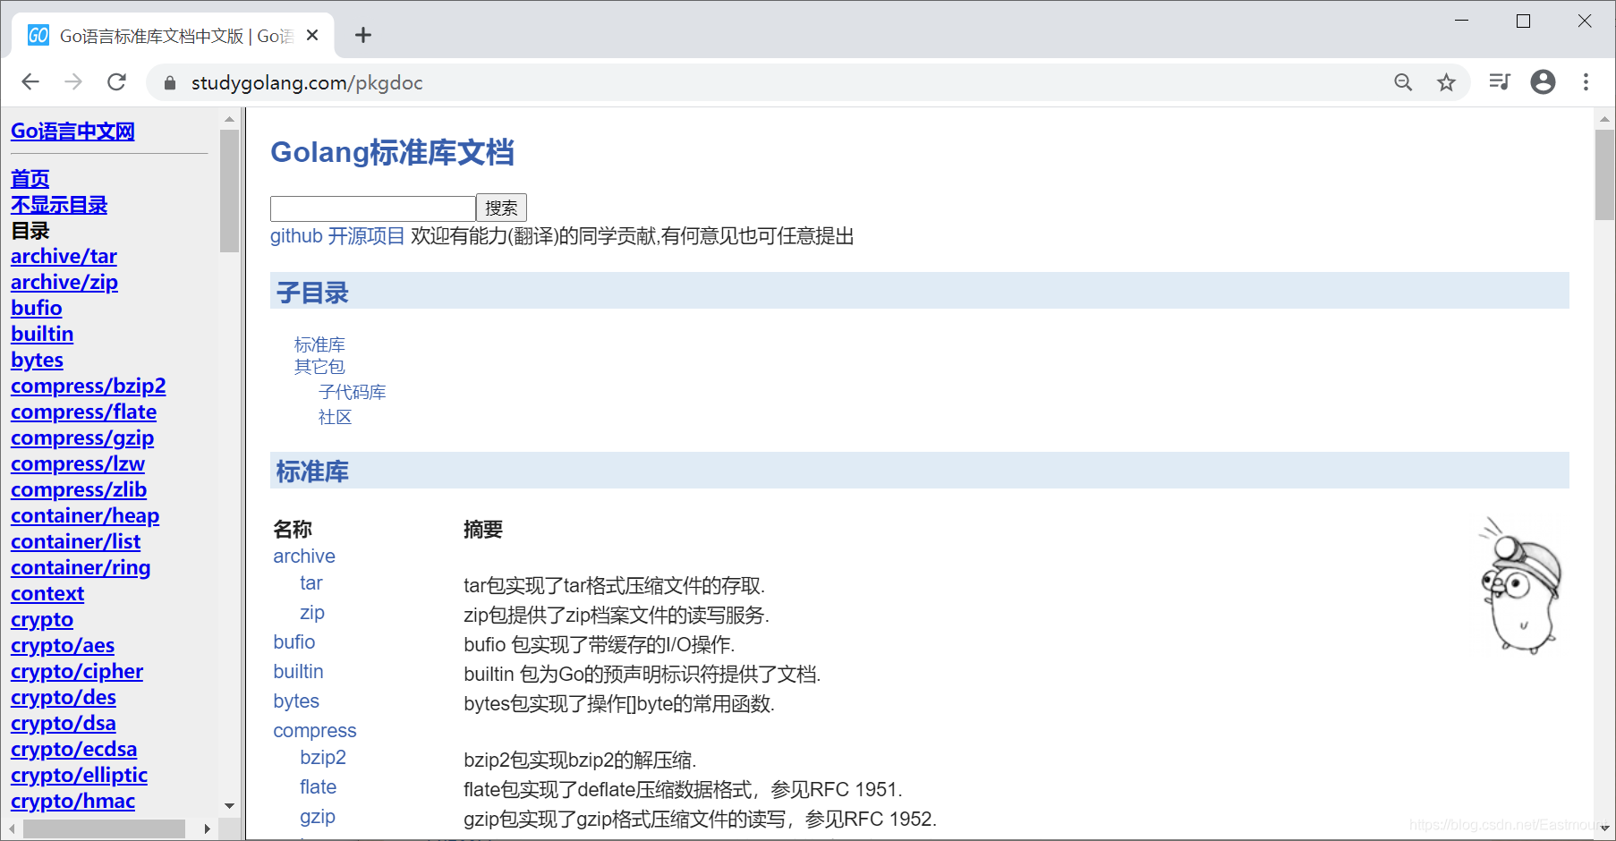Open the flate package in the table
This screenshot has width=1616, height=841.
[x=319, y=787]
